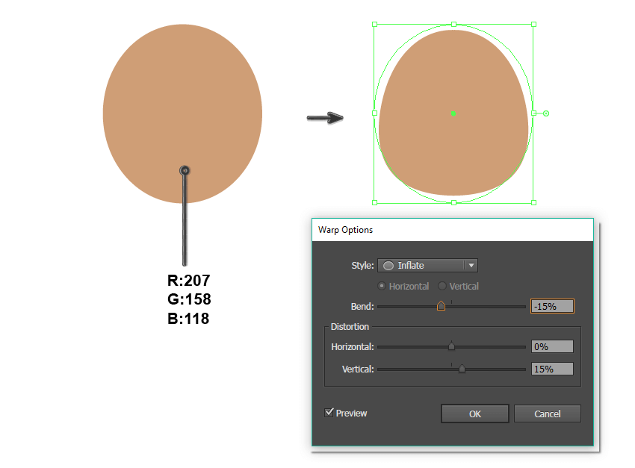
Task: Select the Horizontal radio button
Action: (x=382, y=286)
